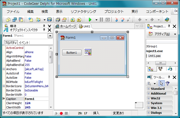Select Unit1.pas in project tree
Image resolution: width=180 pixels, height=118 pixels.
pos(154,56)
